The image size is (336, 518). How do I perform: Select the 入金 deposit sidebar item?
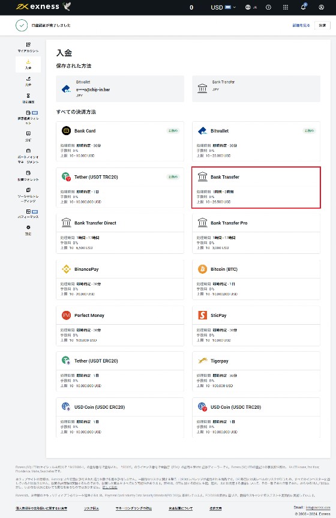pos(28,64)
